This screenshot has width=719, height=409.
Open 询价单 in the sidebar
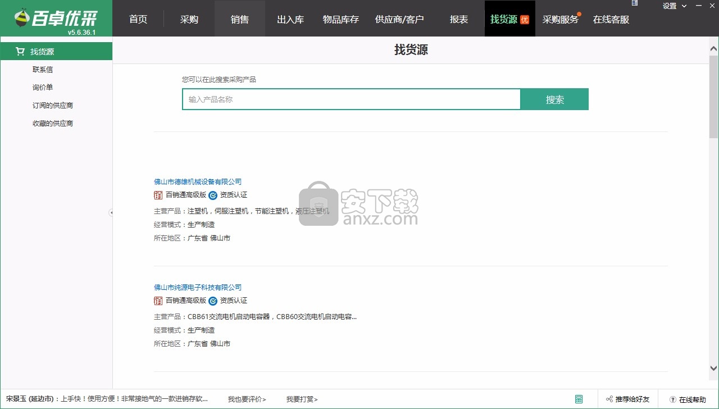tap(43, 88)
